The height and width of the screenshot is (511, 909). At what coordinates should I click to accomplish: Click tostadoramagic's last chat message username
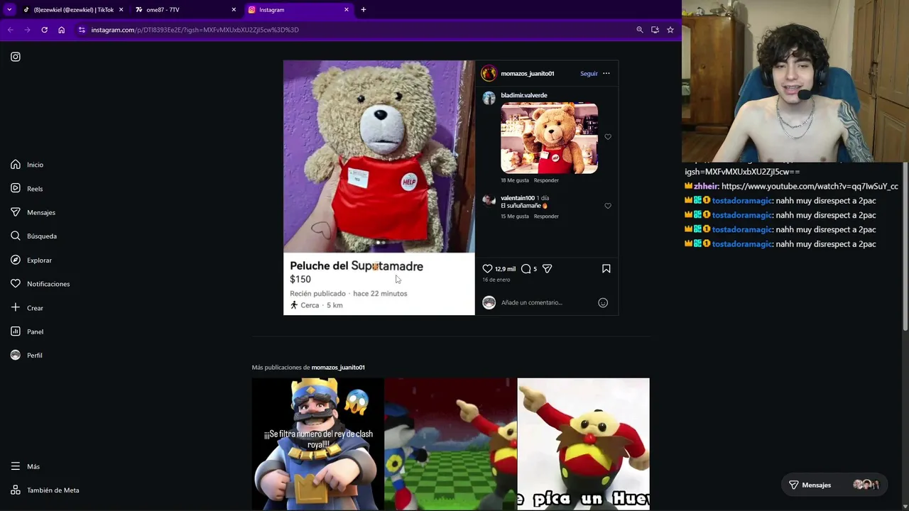741,244
